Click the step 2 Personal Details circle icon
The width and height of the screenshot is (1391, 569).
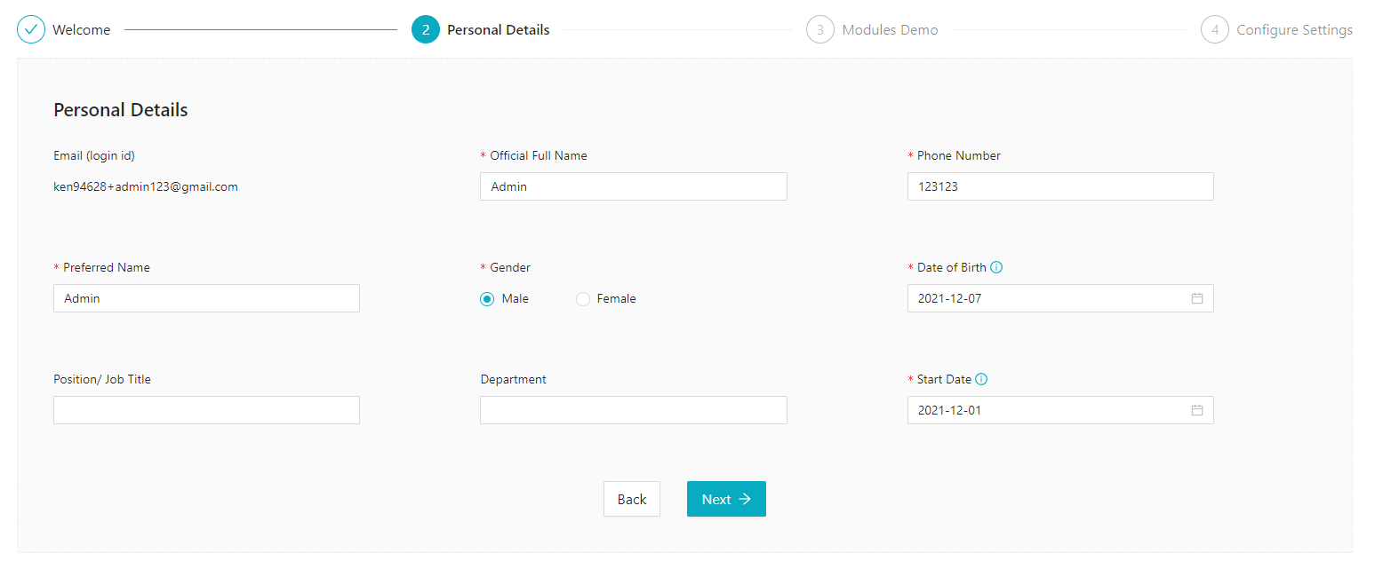point(425,28)
